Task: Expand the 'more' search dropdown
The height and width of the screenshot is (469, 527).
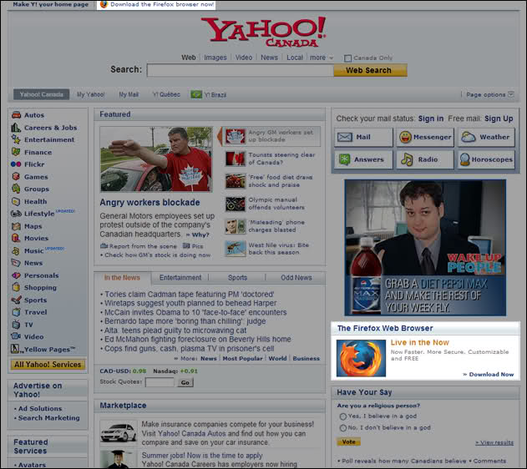Action: 322,58
